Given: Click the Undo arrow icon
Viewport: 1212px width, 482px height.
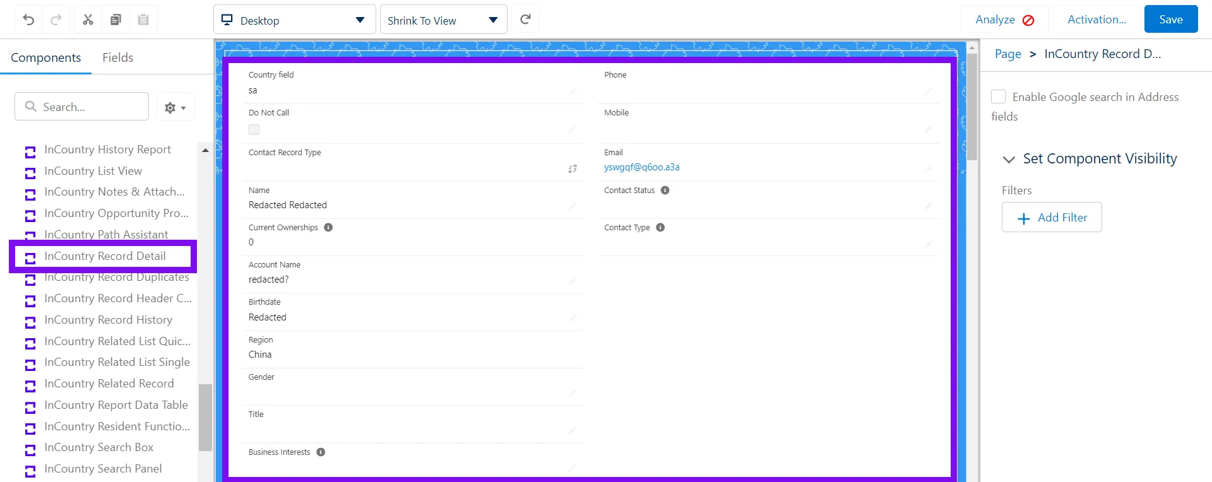Looking at the screenshot, I should pos(28,20).
